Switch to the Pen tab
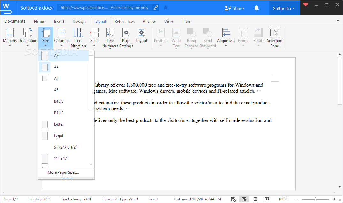 tap(187, 21)
